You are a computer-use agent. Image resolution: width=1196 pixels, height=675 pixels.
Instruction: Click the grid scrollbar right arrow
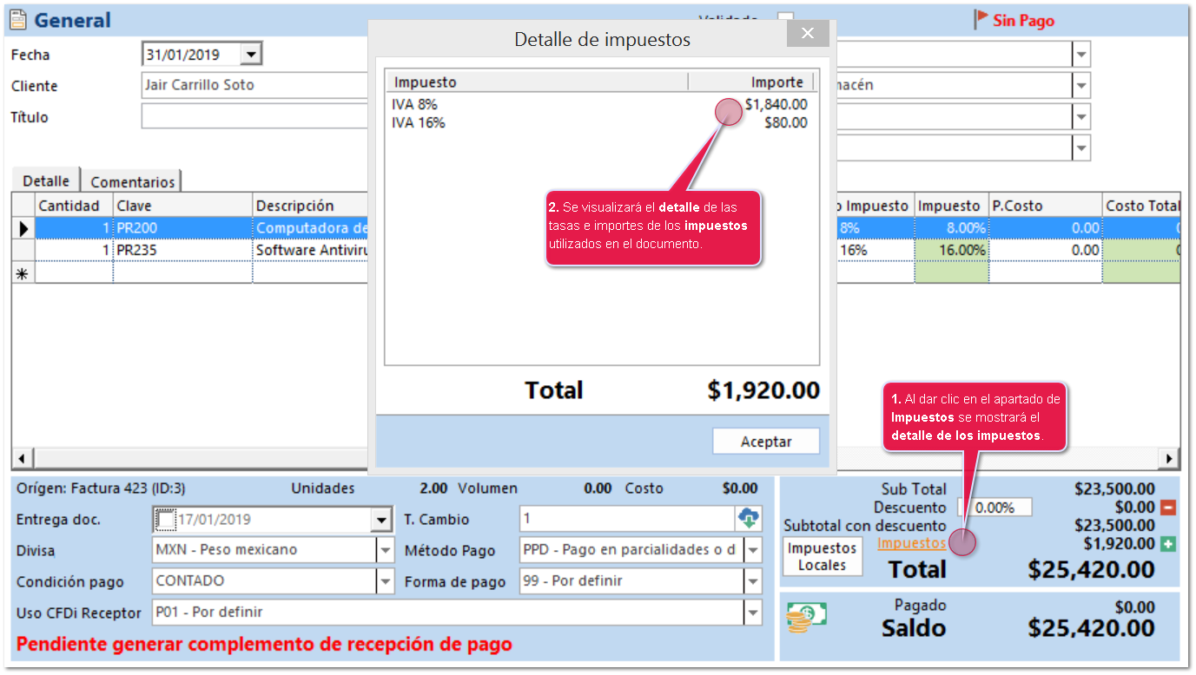coord(1170,458)
